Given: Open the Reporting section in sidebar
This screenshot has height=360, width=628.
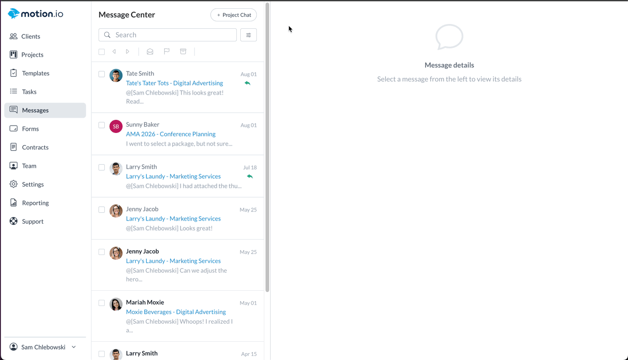Looking at the screenshot, I should point(35,203).
